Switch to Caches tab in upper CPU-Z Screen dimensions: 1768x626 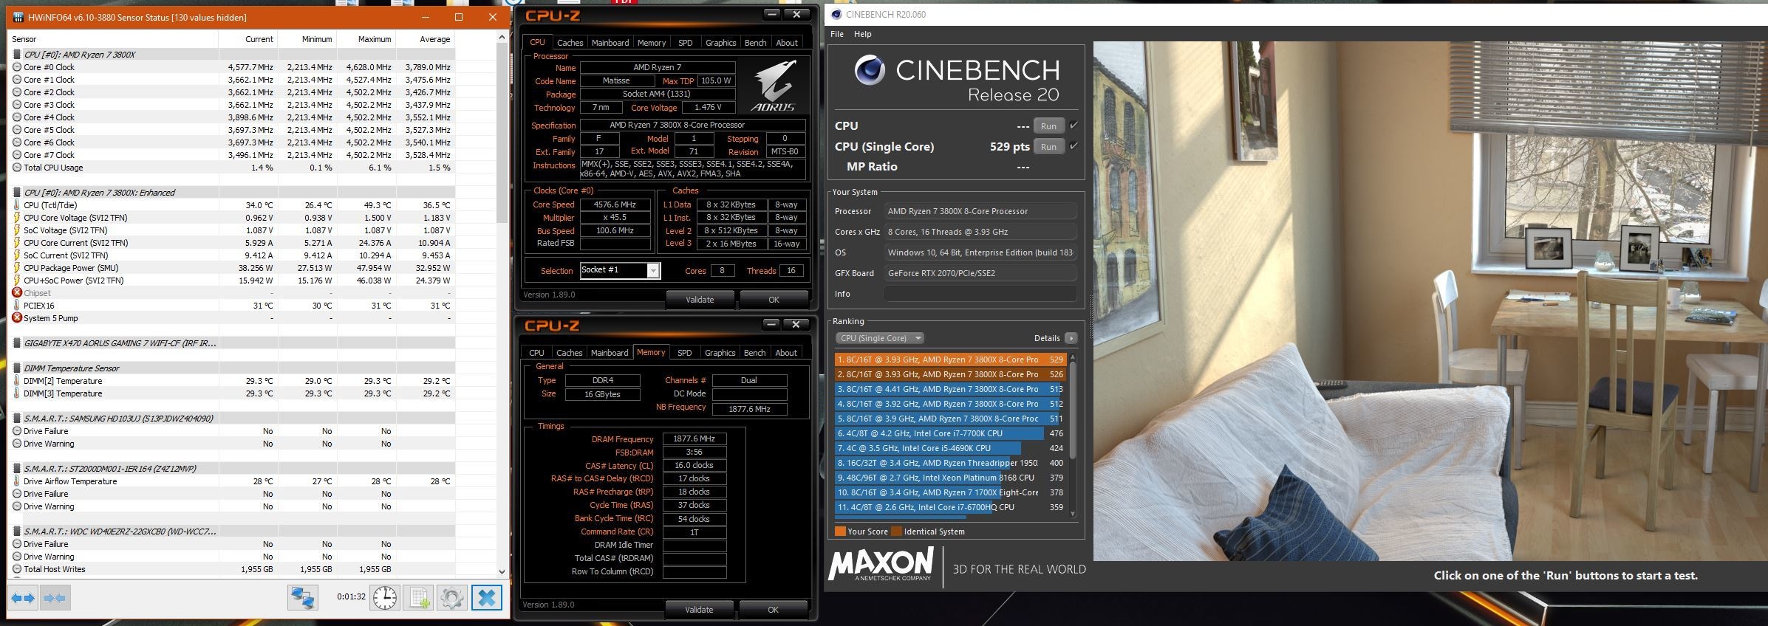[x=570, y=43]
